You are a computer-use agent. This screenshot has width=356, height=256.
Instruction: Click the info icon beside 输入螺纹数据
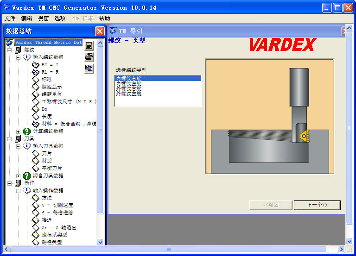tap(27, 57)
